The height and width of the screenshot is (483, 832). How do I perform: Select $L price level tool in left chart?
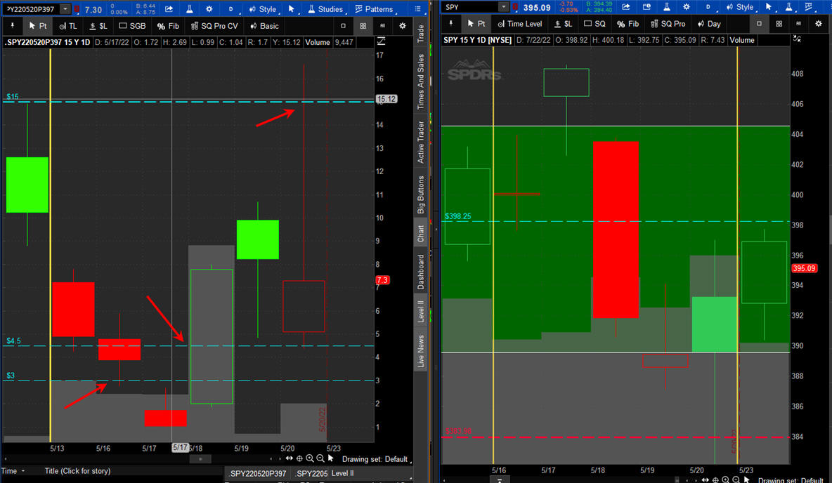tap(98, 25)
